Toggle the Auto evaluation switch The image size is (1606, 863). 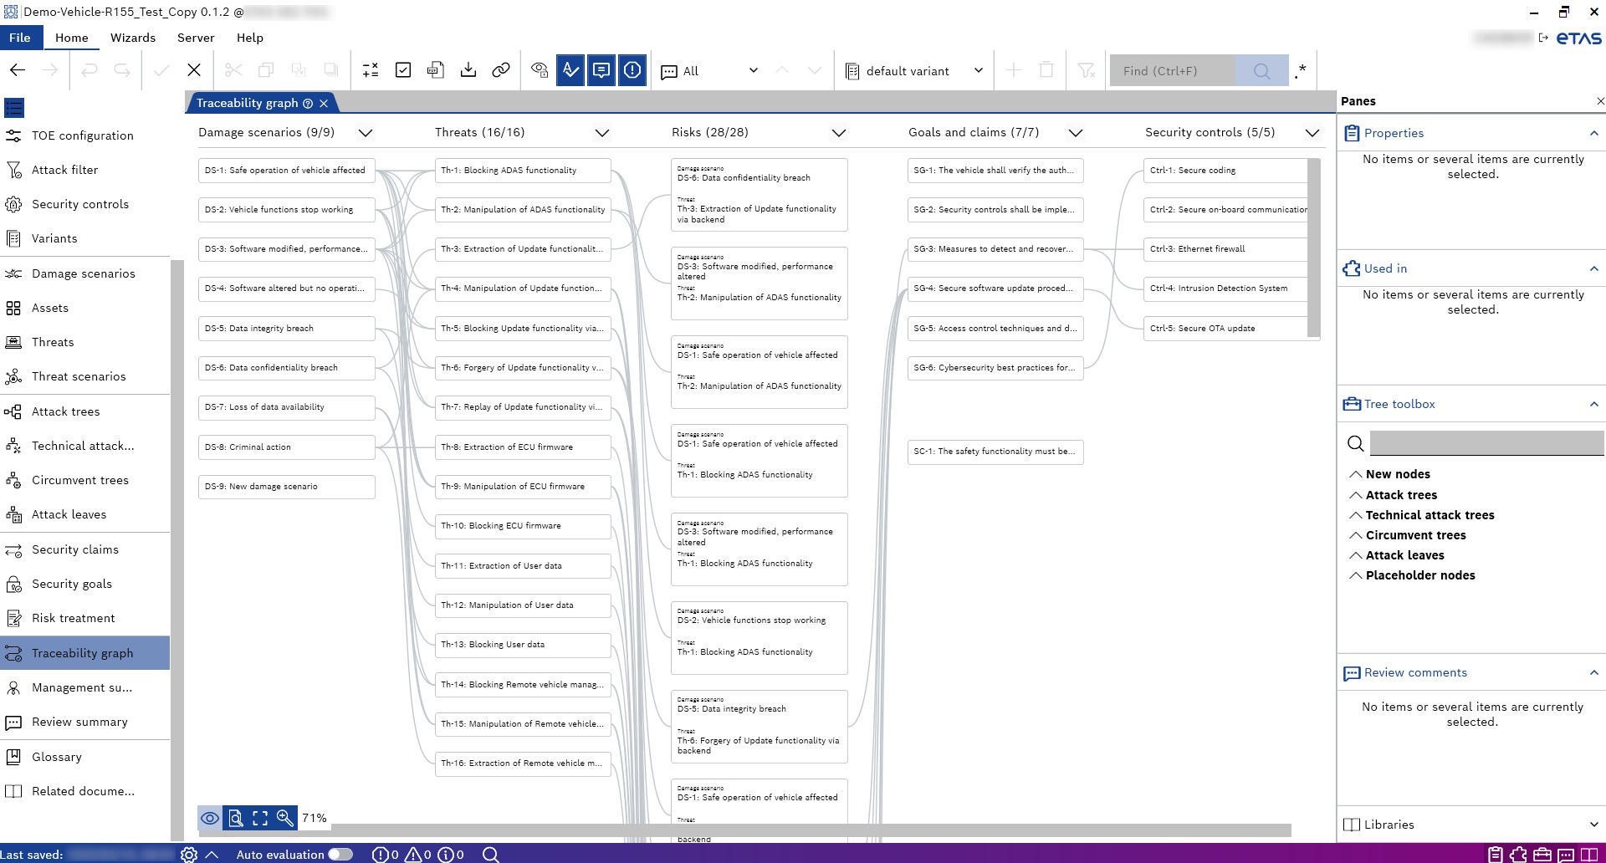340,854
